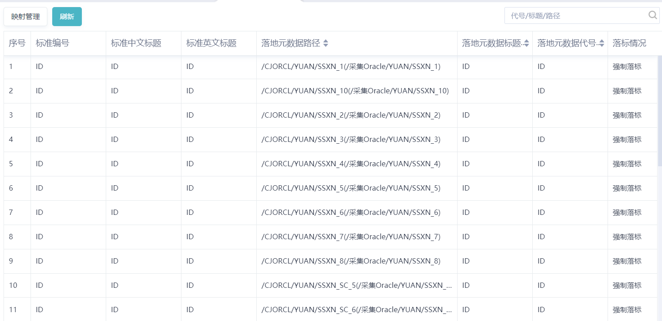The image size is (662, 321).
Task: Sort by 落地元数据路径 using its sort arrows
Action: [x=326, y=43]
